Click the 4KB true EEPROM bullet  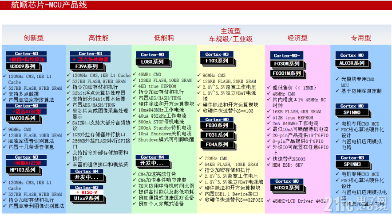[x=158, y=86]
